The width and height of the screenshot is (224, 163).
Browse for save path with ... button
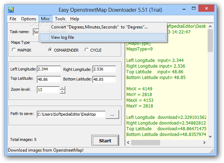(x=112, y=114)
